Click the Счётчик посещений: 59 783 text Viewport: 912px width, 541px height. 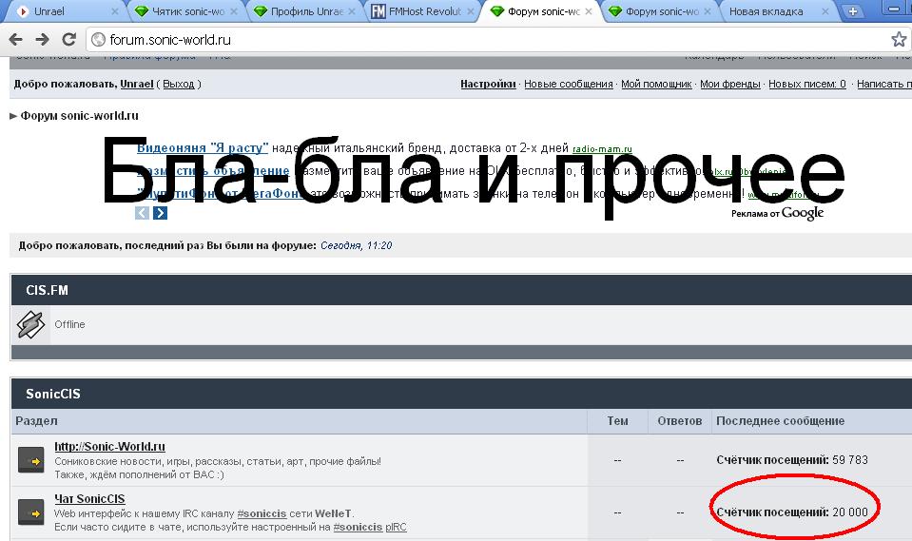click(x=792, y=459)
